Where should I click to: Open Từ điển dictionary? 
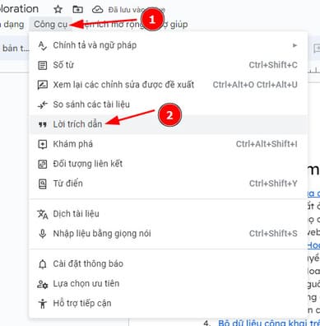pyautogui.click(x=168, y=184)
